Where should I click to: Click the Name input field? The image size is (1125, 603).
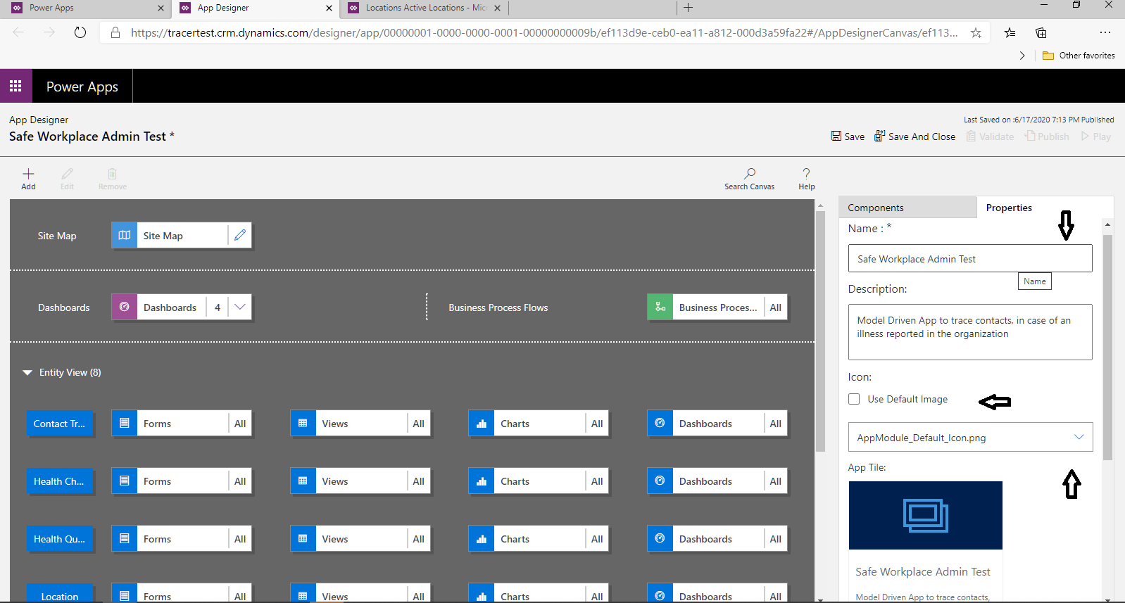point(970,258)
